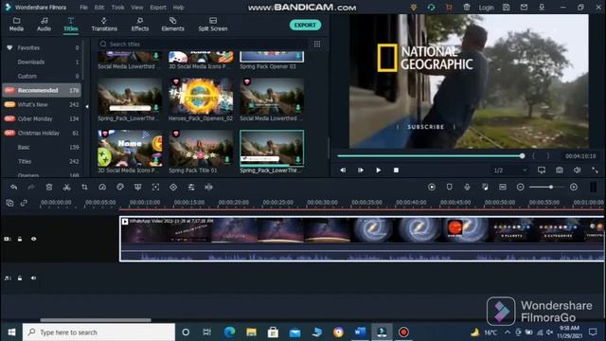Select the Downloads category
Screen dimensions: 606x341
click(42, 62)
